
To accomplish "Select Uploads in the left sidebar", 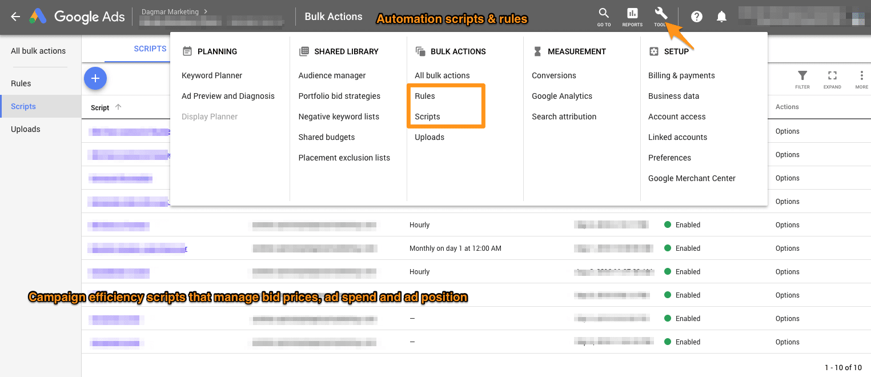I will pyautogui.click(x=26, y=129).
